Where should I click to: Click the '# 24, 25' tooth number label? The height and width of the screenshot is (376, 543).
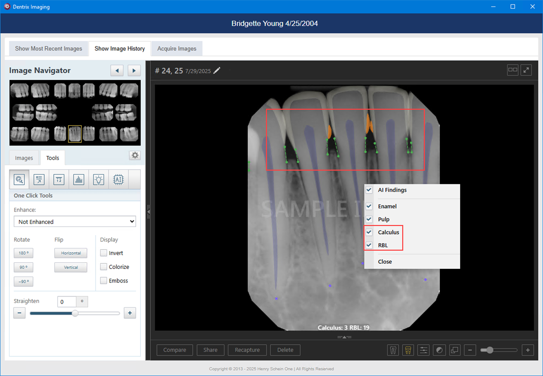click(x=169, y=70)
